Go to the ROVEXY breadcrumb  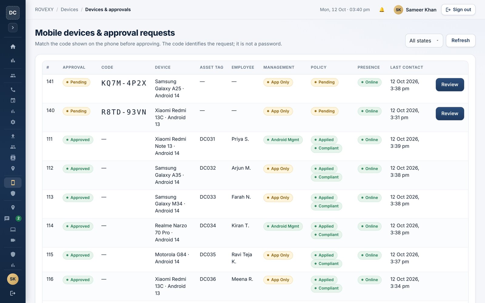(x=44, y=10)
